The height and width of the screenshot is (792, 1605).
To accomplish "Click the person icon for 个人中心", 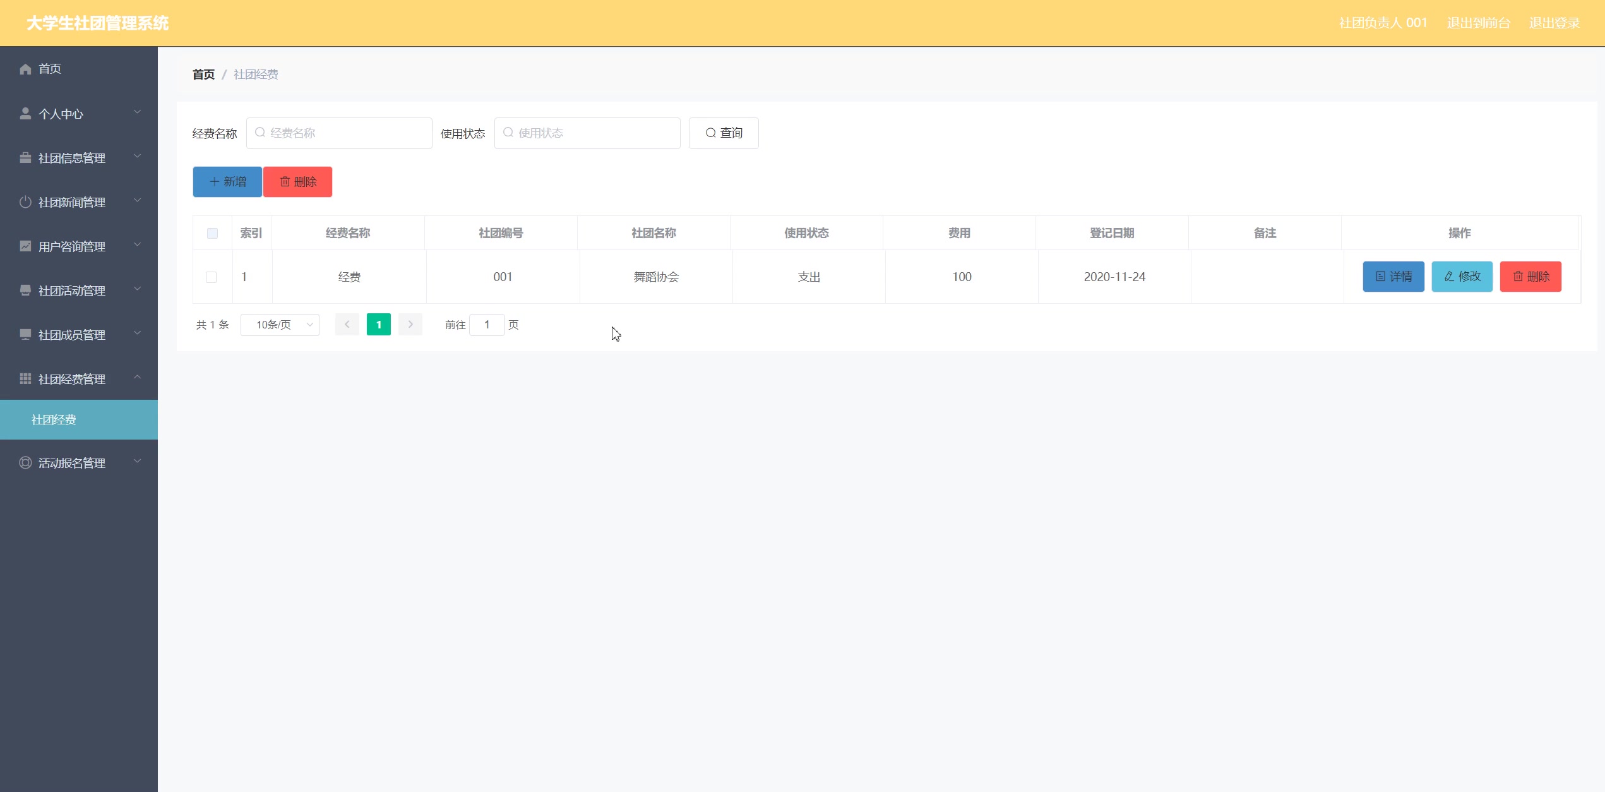I will tap(25, 114).
